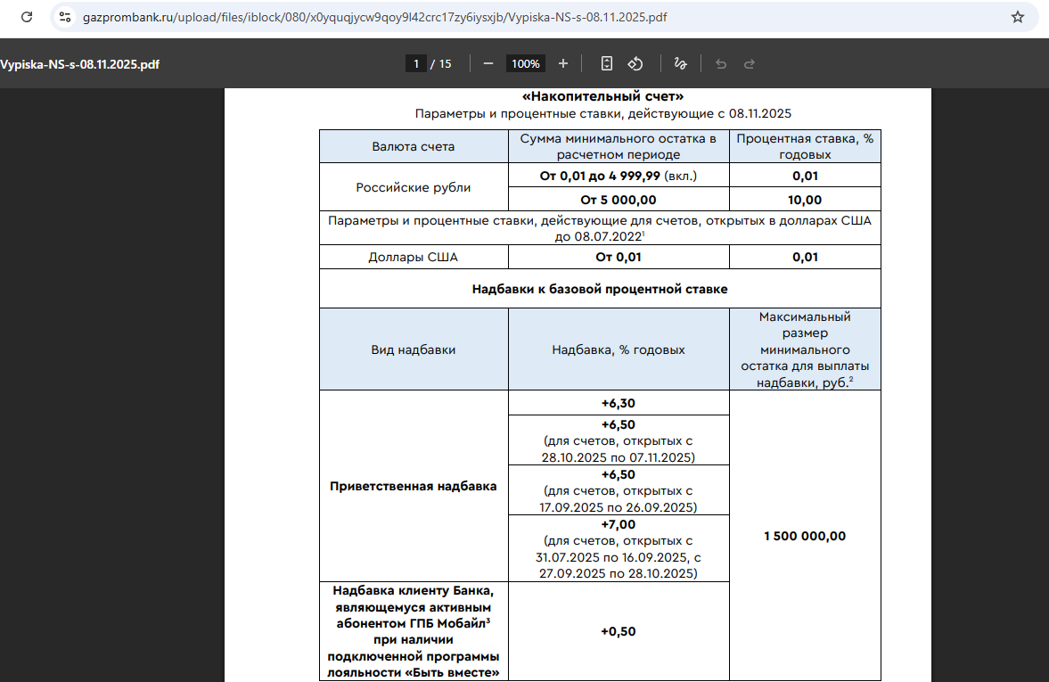The image size is (1049, 682).
Task: Click the page number field showing 1
Action: [x=415, y=63]
